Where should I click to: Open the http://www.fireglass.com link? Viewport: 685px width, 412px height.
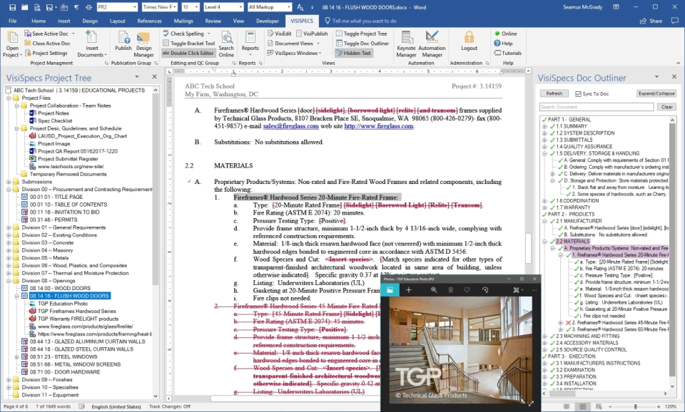378,126
